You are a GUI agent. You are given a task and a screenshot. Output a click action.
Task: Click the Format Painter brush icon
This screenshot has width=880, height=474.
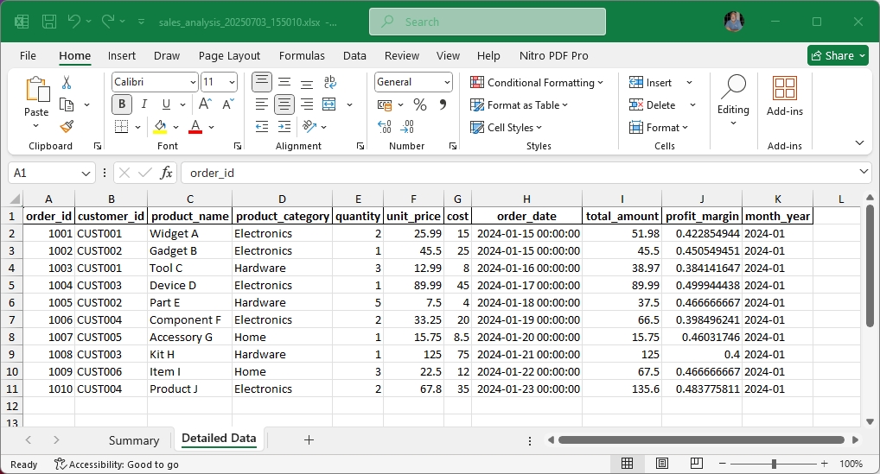67,126
